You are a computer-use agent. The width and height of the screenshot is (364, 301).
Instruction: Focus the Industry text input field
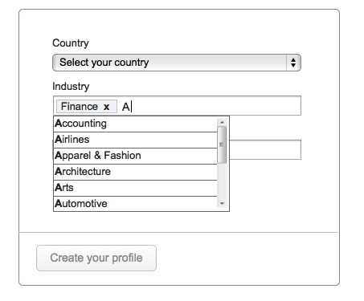coord(215,106)
